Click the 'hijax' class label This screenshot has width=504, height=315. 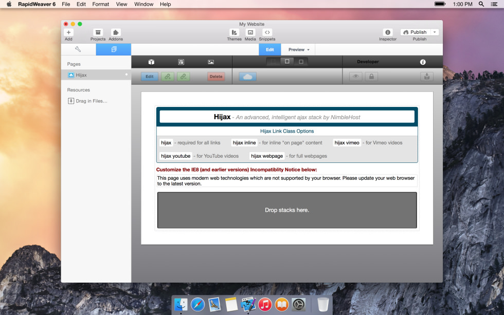click(x=166, y=142)
